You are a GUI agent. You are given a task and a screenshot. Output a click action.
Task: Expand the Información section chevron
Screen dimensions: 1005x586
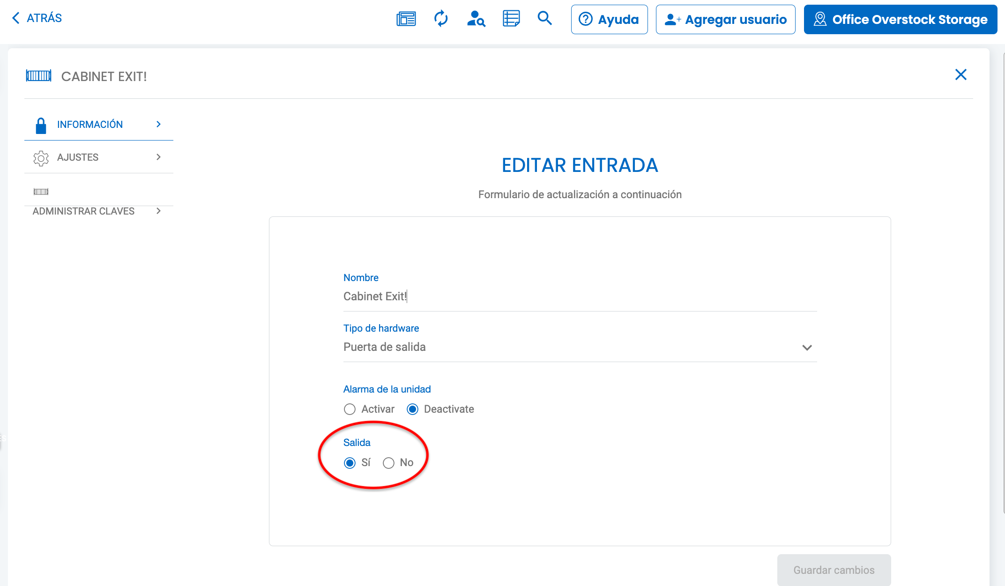pyautogui.click(x=158, y=124)
